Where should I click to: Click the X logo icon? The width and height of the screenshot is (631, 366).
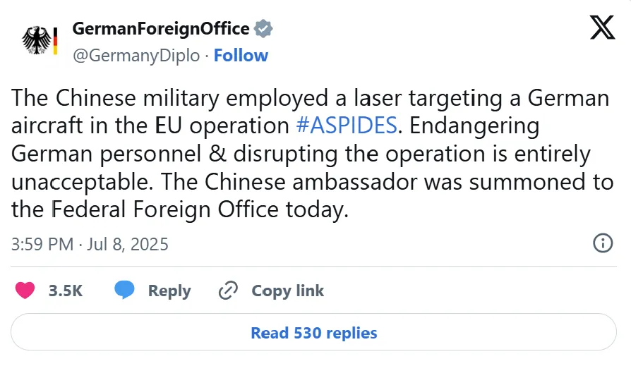click(x=603, y=27)
